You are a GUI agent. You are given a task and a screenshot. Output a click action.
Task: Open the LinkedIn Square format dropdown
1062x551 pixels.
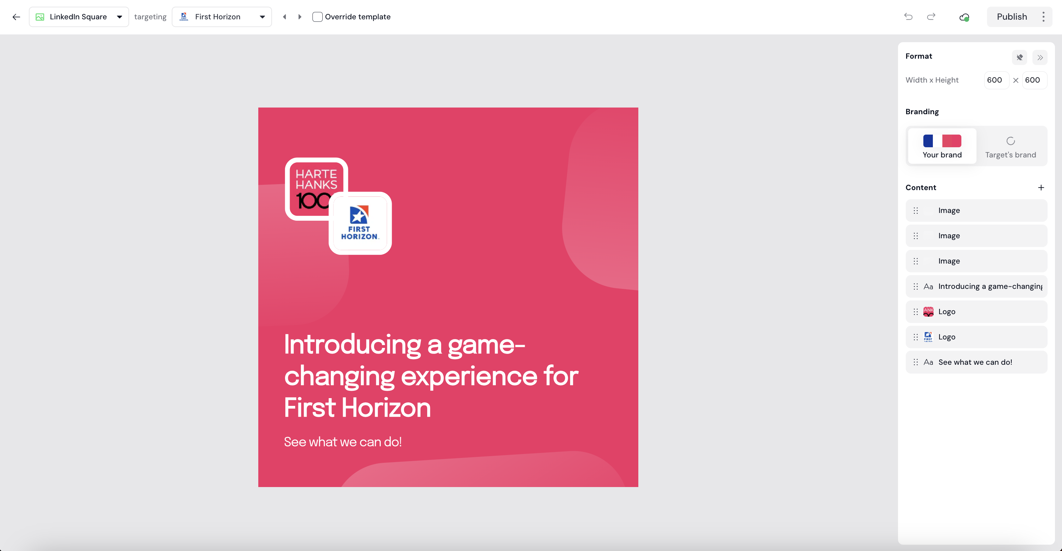click(79, 17)
